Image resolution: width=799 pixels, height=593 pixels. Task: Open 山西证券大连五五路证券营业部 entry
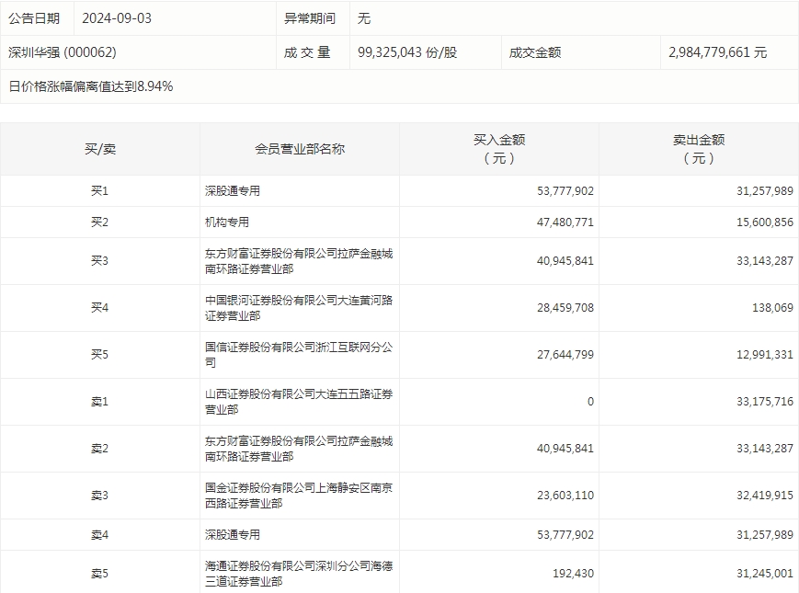[x=299, y=402]
